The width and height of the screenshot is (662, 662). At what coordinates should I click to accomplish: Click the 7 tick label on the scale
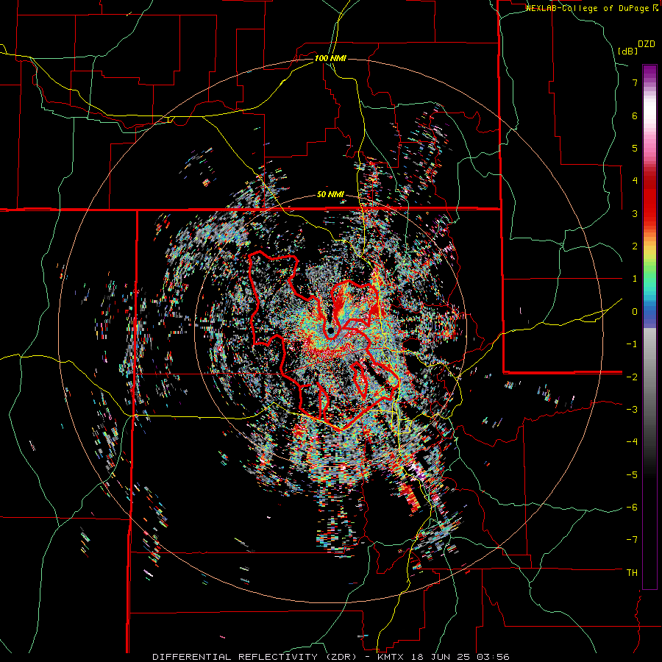point(635,82)
